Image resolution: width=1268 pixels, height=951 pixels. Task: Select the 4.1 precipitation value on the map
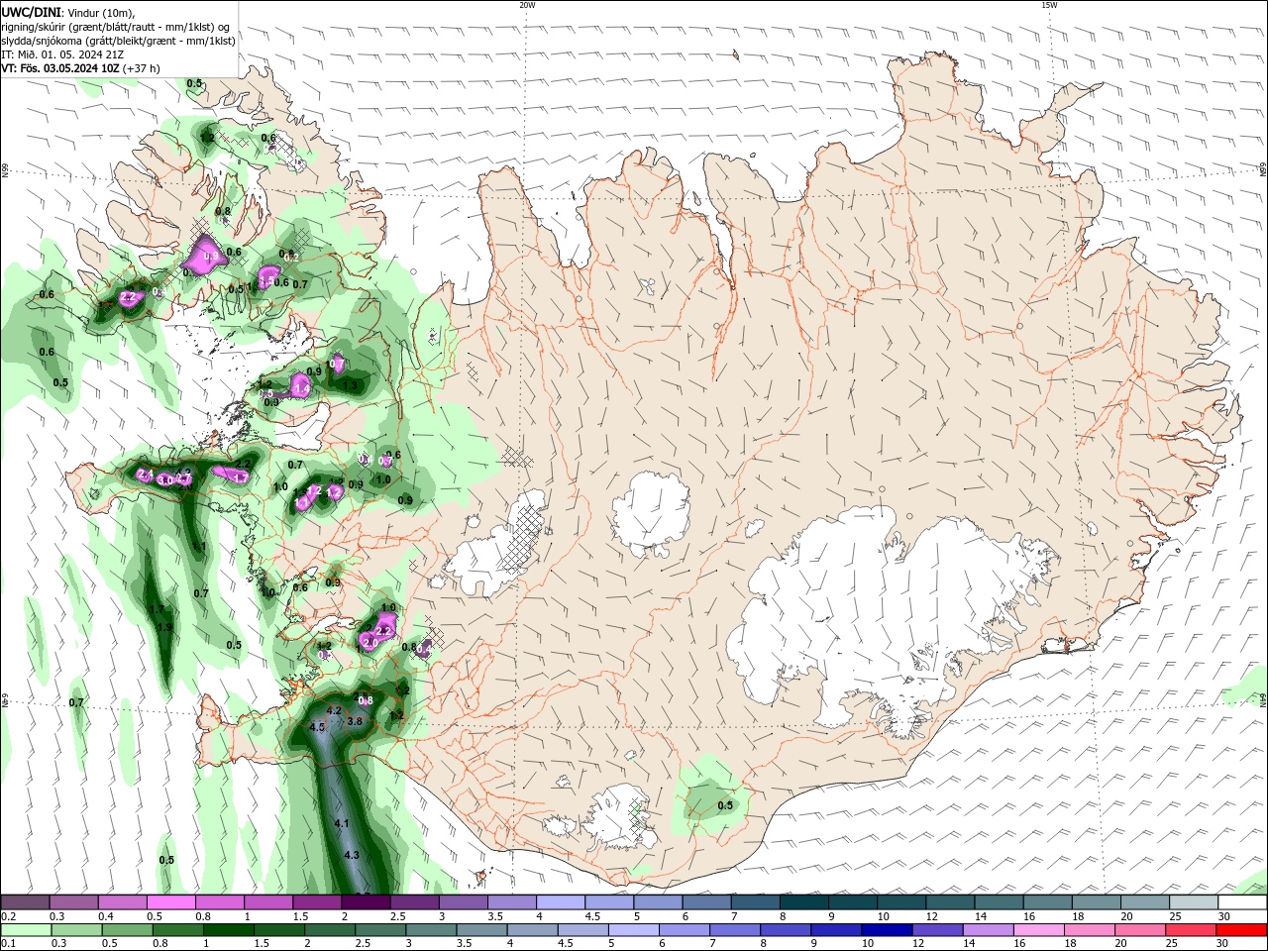click(x=343, y=823)
